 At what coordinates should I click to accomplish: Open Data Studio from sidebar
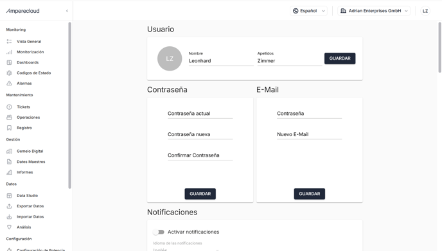click(28, 196)
